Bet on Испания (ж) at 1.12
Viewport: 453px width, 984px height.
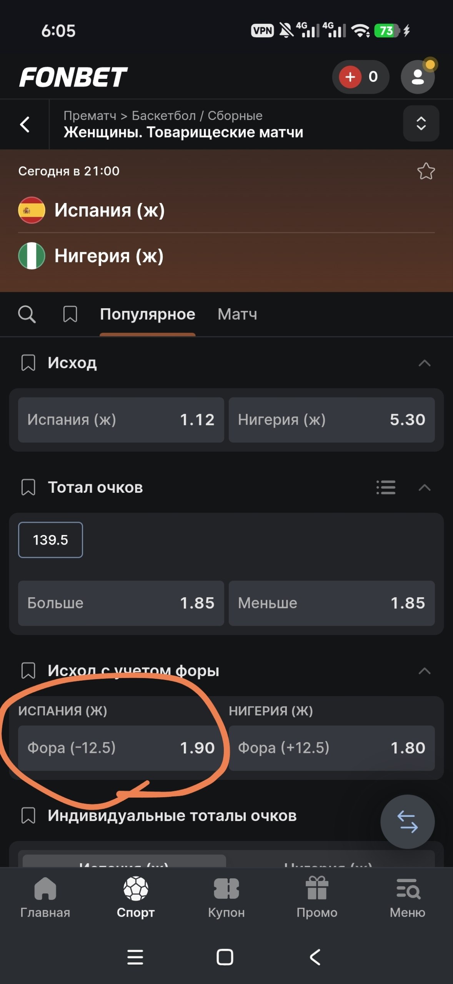click(121, 420)
